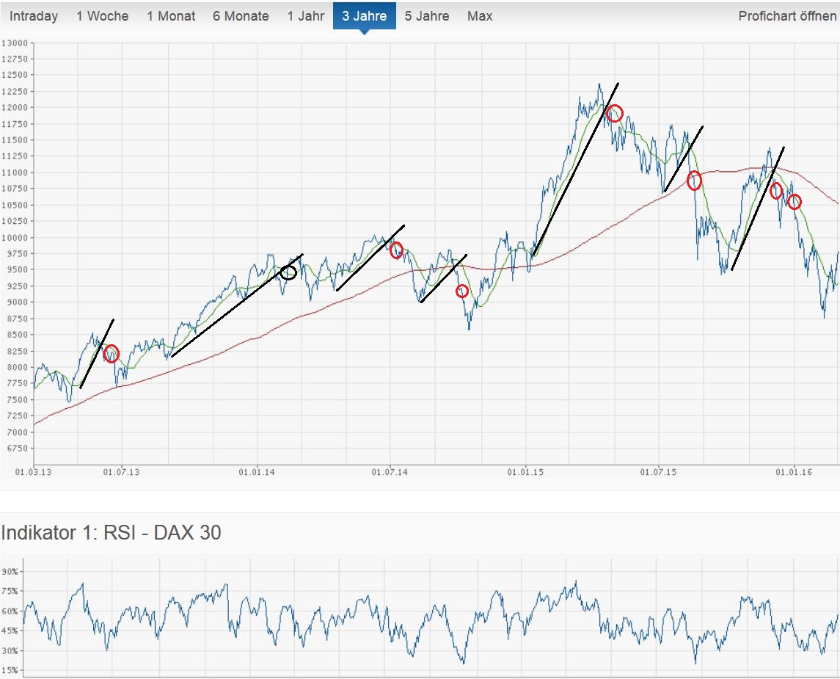Click the 01.07.13 date label

pyautogui.click(x=121, y=472)
